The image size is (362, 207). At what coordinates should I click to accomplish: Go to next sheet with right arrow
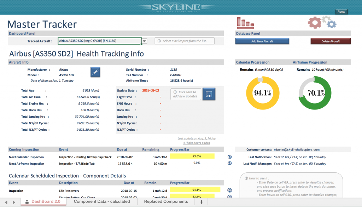[x=14, y=202]
